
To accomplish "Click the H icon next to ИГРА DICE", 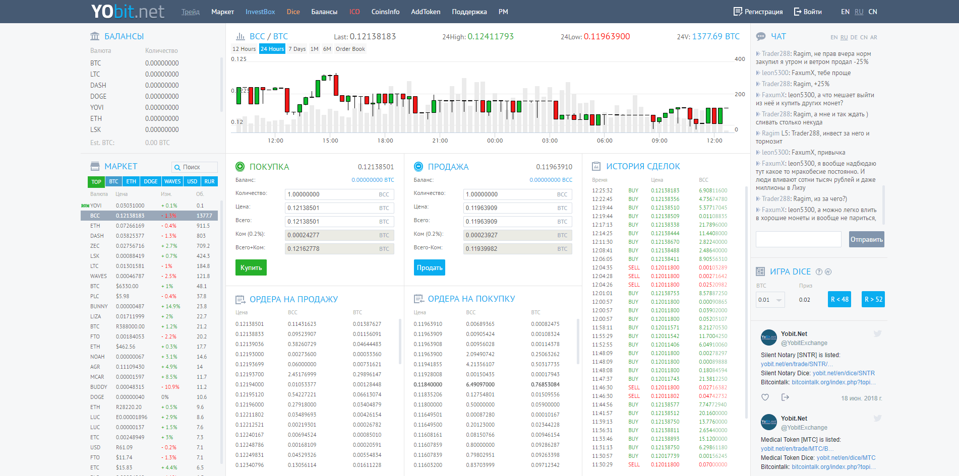I will click(828, 271).
